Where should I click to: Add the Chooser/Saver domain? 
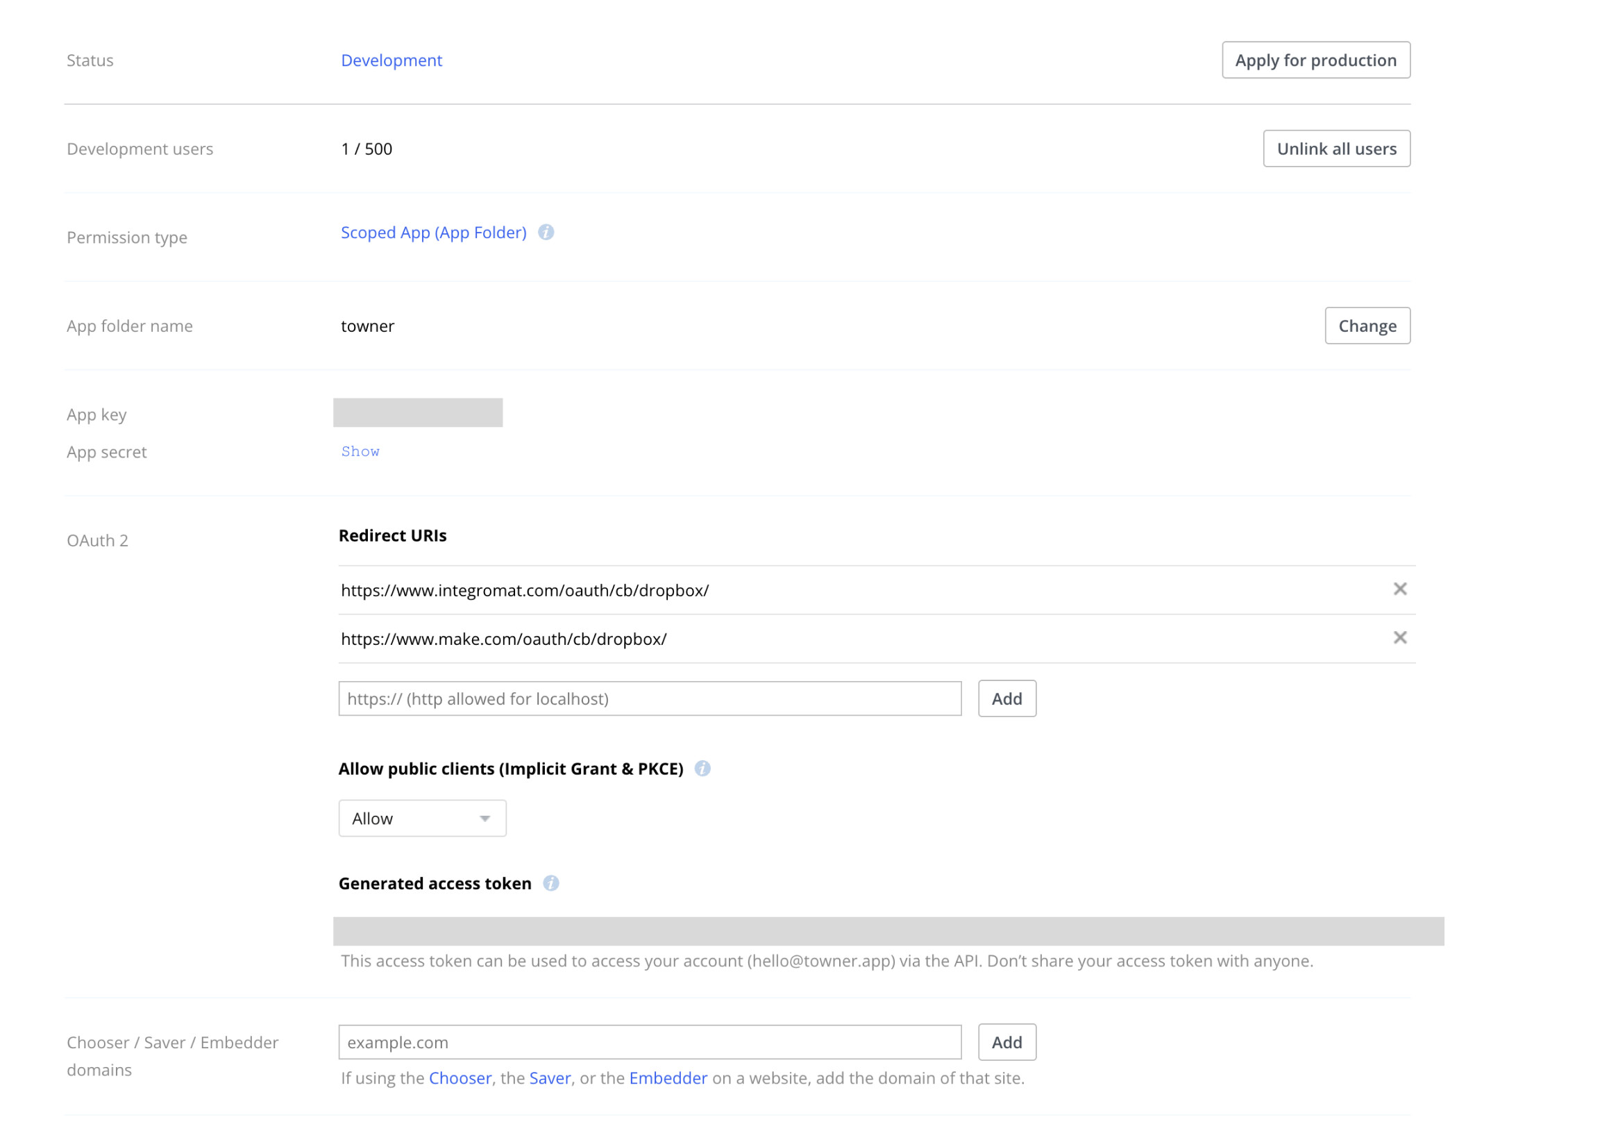coord(1006,1042)
